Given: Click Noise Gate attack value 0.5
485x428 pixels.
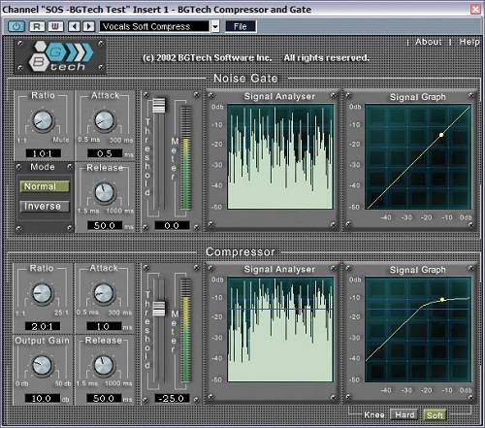Looking at the screenshot, I should pyautogui.click(x=105, y=153).
